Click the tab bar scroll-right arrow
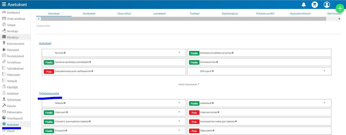Image resolution: width=346 pixels, height=135 pixels. (339, 19)
